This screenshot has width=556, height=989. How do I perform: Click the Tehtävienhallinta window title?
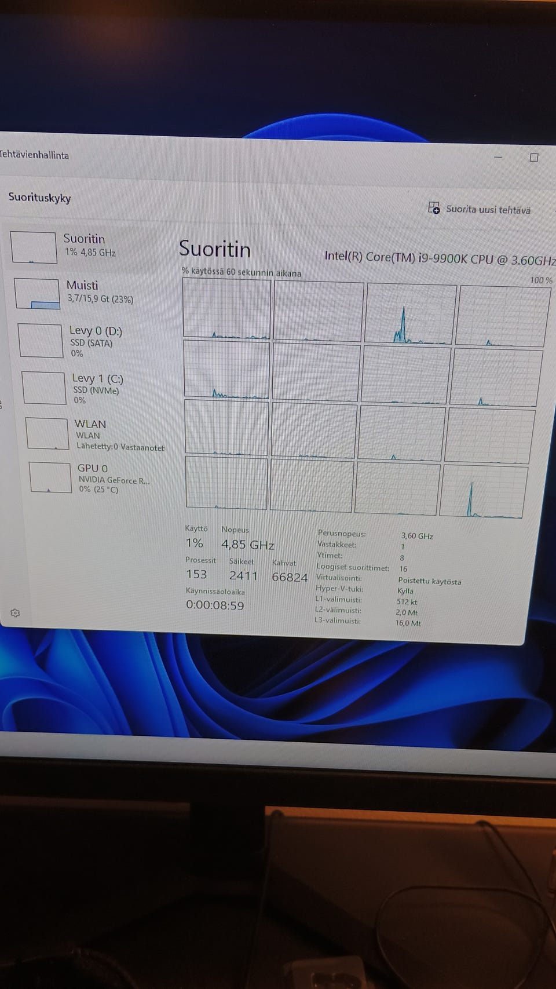pos(34,155)
